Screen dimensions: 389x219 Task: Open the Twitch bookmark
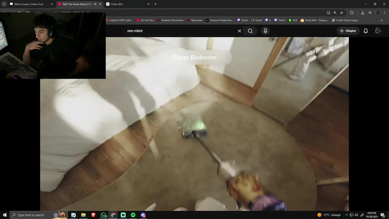click(x=280, y=20)
